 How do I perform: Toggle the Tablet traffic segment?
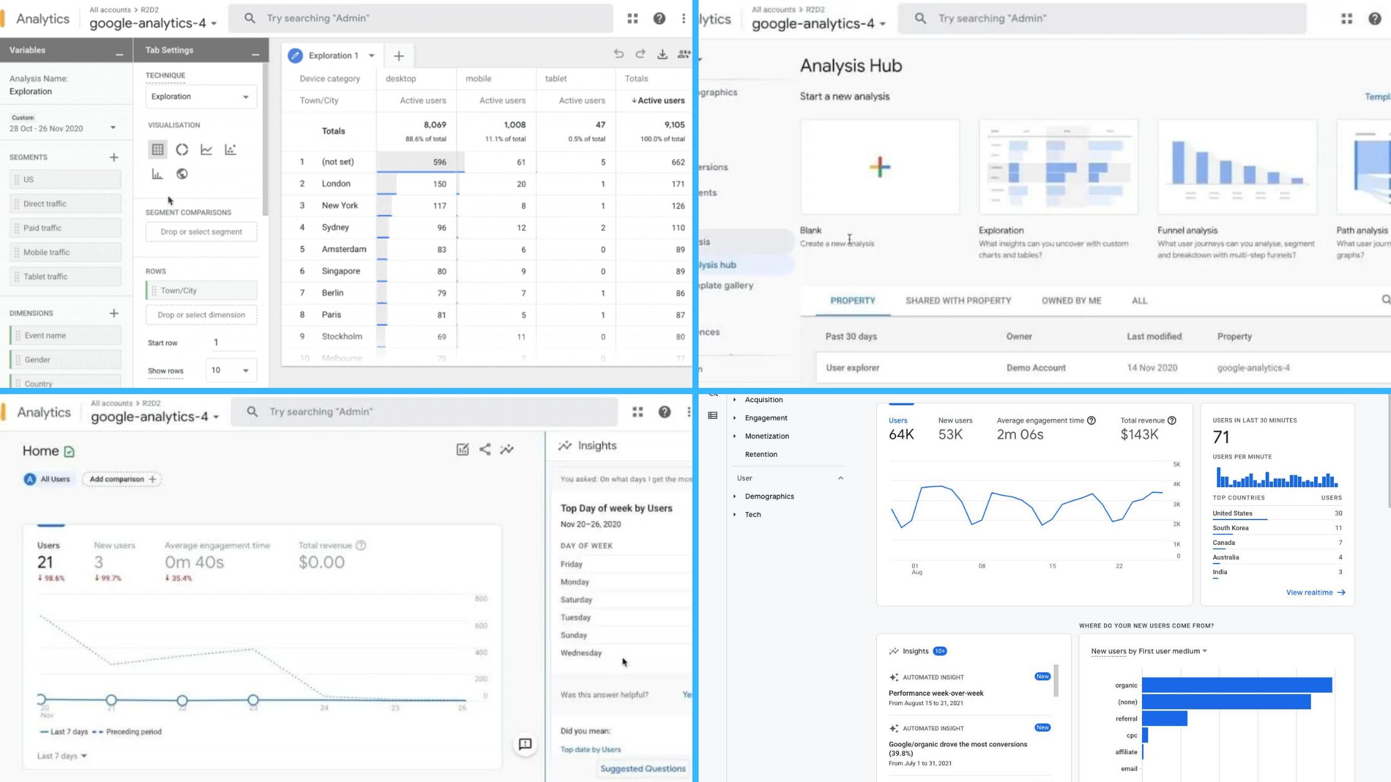pos(46,276)
